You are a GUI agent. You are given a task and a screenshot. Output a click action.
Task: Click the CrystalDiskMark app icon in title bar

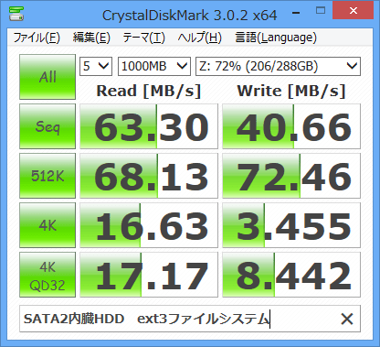pyautogui.click(x=16, y=13)
